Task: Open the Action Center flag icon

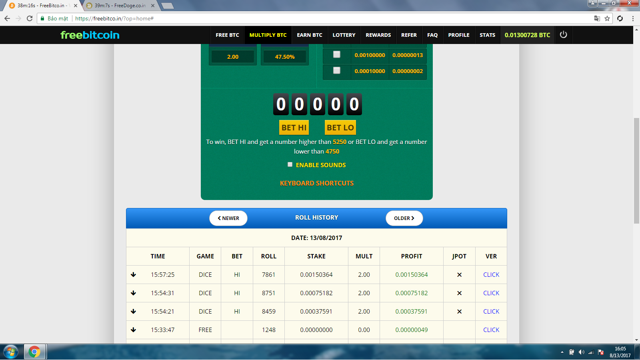Action: click(x=601, y=352)
